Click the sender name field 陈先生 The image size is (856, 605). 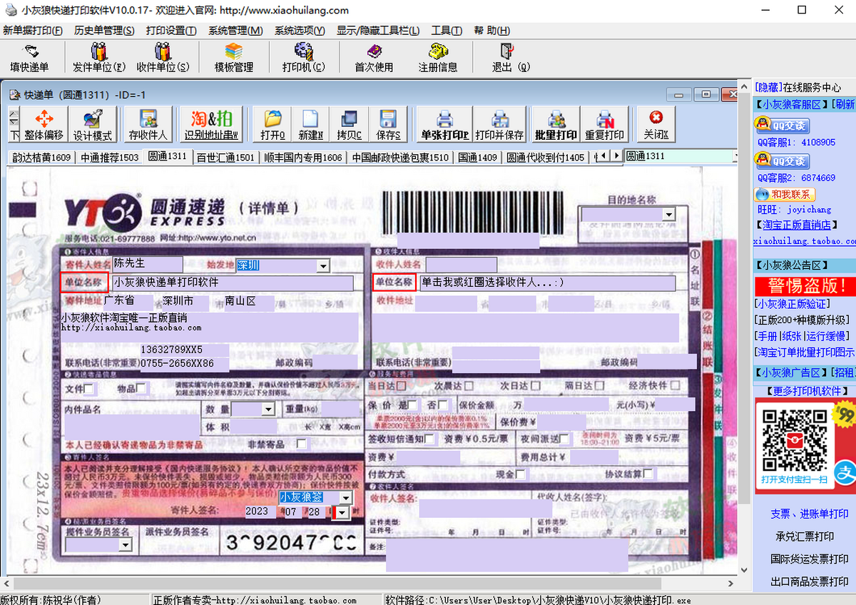click(148, 264)
